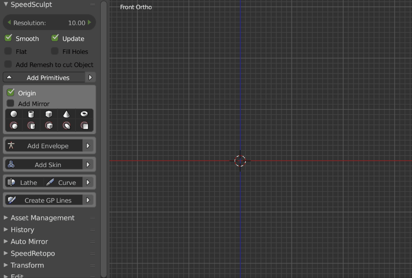Click the SpeedSculpt panel grip handle

(92, 5)
